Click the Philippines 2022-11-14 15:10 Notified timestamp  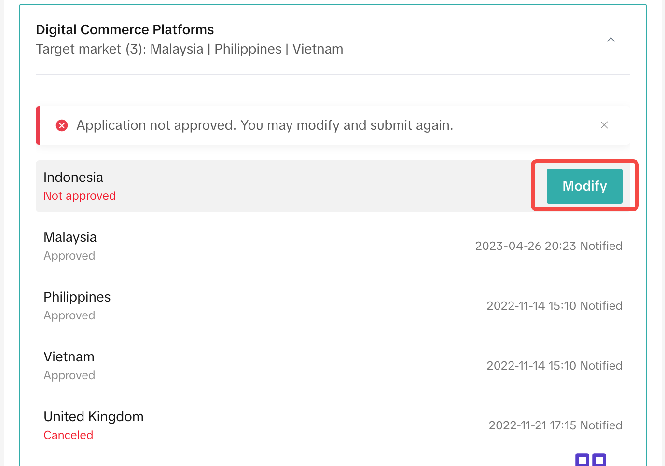tap(554, 306)
